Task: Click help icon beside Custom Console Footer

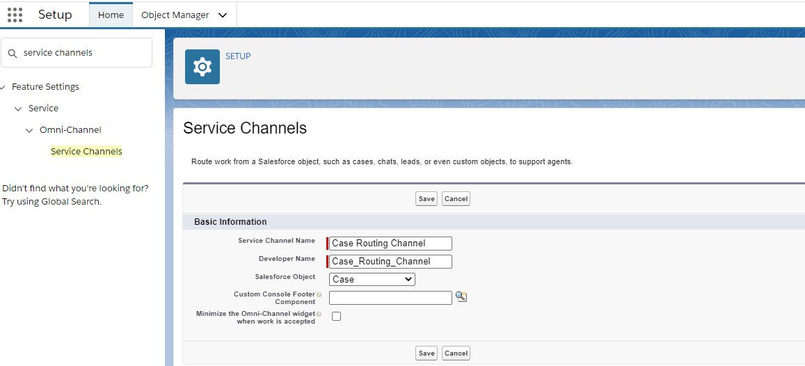Action: coord(319,294)
